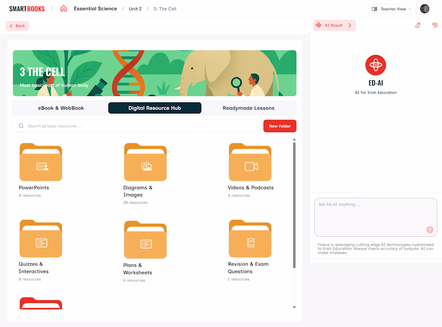
Task: Click the '8 resources' count text
Action: [x=30, y=279]
